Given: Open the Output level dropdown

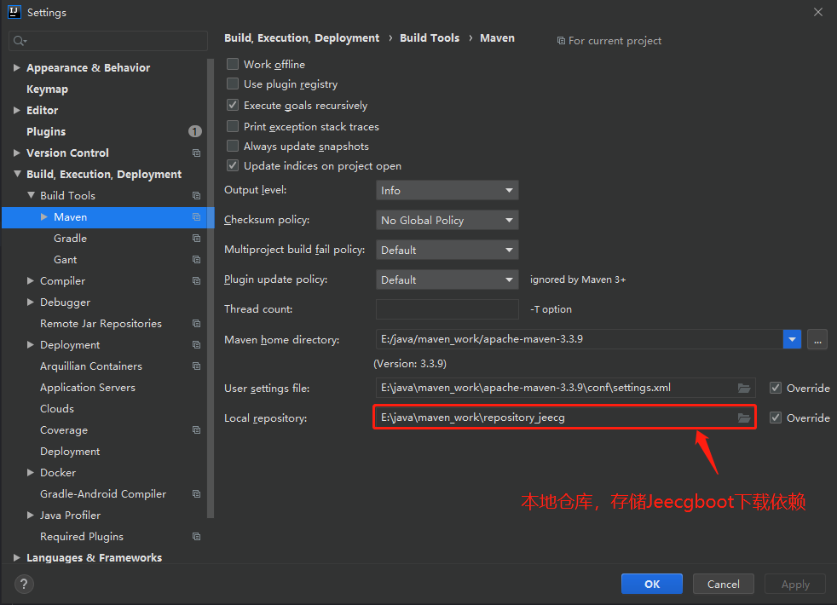Looking at the screenshot, I should [447, 191].
